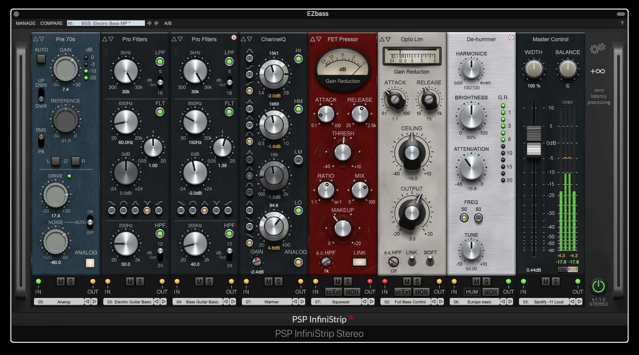Click MON button under Opto Lim
Viewport: 639px width, 355px height.
coord(421,292)
